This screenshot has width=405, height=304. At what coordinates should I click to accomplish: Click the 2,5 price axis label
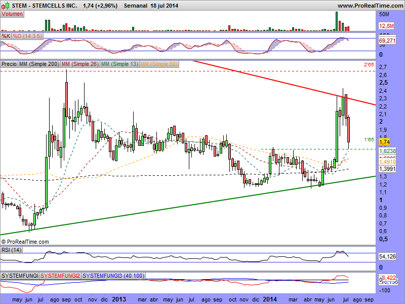(x=383, y=83)
